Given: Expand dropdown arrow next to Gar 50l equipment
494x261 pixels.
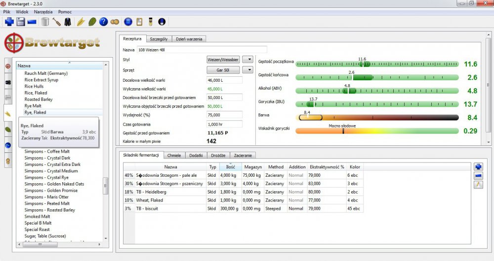Looking at the screenshot, I should point(249,70).
